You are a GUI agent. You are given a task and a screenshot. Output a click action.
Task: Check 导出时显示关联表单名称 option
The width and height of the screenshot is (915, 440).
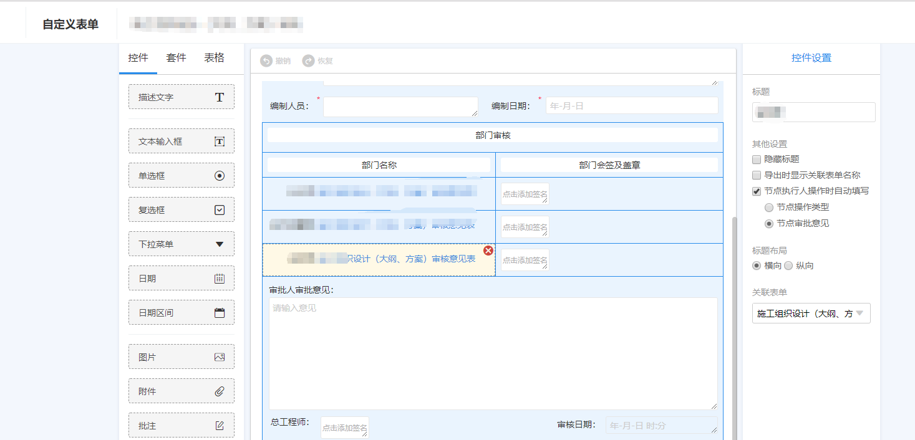[755, 175]
